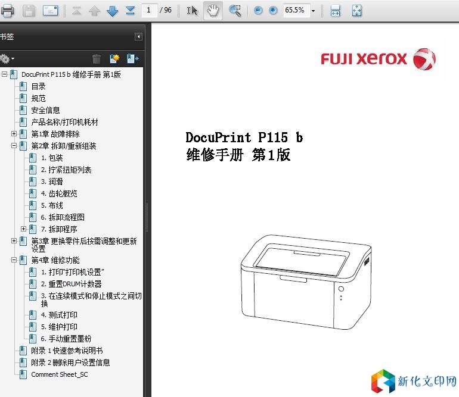The width and height of the screenshot is (459, 397).
Task: Go to the next page with the blue down arrow
Action: click(x=112, y=10)
